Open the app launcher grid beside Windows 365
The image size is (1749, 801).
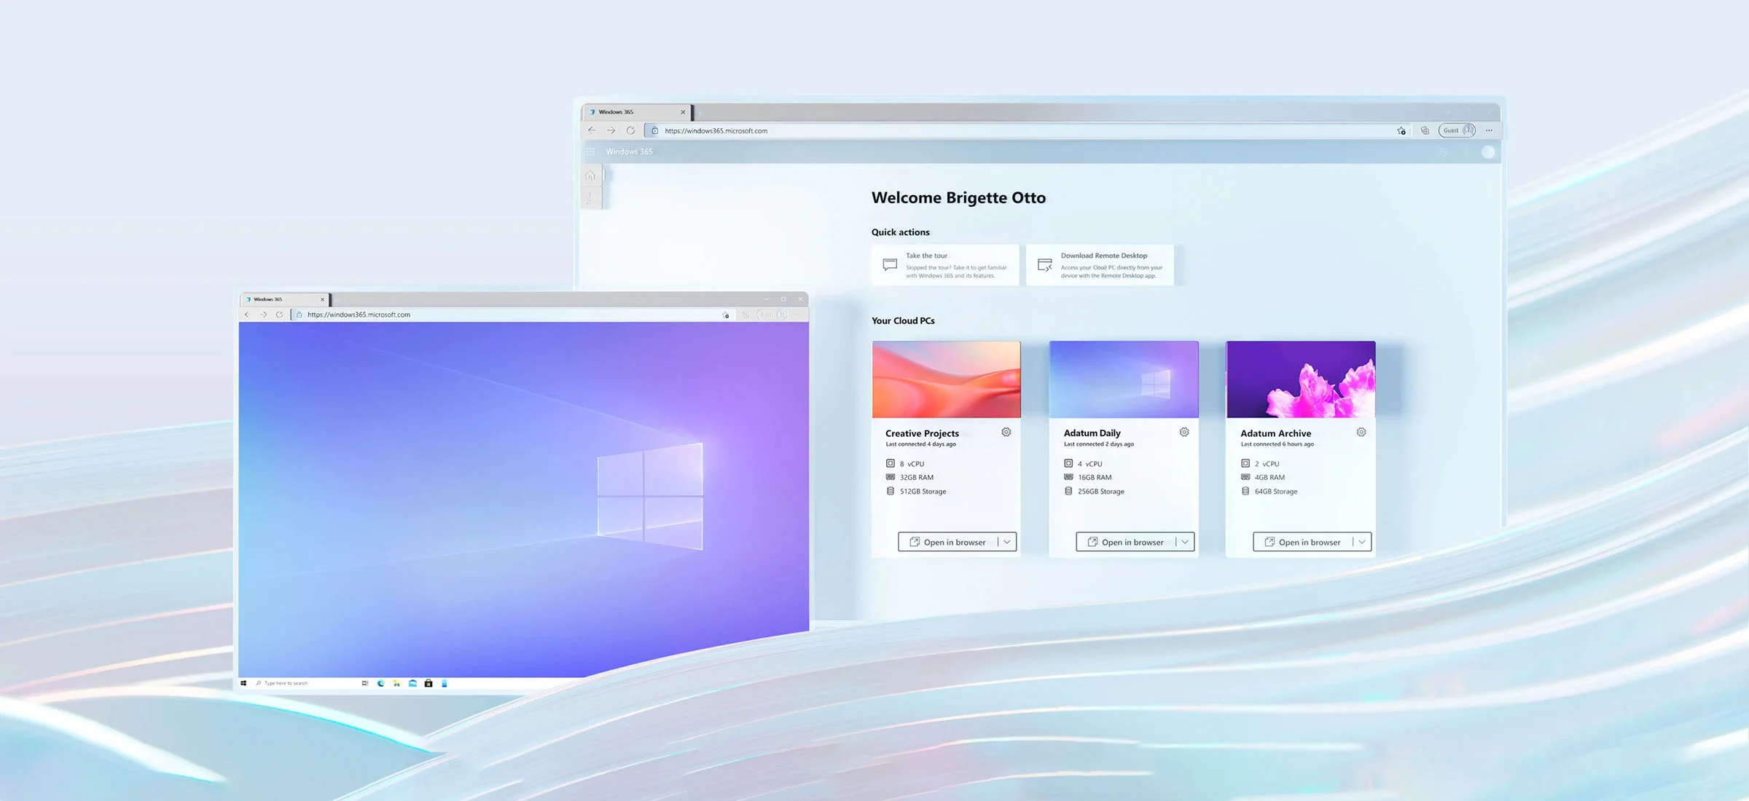pos(590,151)
